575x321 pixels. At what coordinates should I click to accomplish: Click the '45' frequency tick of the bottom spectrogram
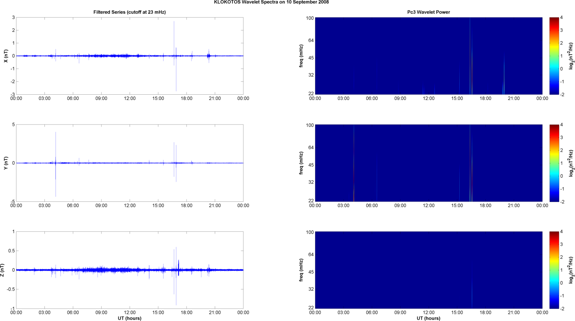coord(311,272)
